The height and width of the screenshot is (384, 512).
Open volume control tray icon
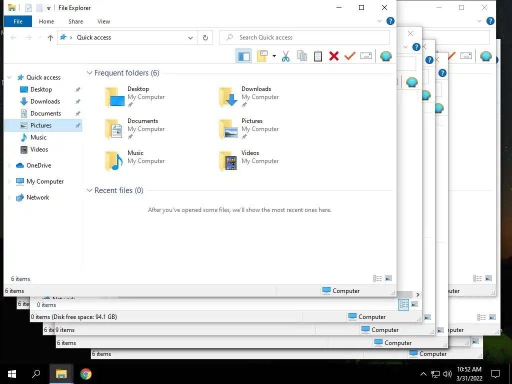(447, 374)
